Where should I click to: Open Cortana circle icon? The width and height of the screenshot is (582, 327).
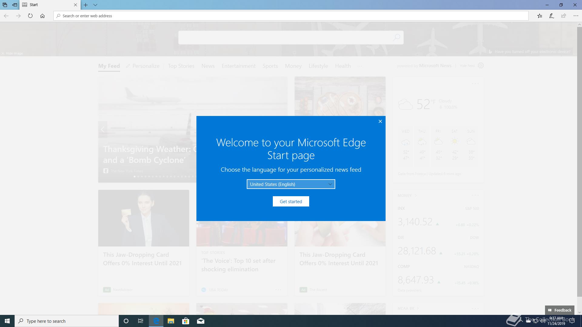pos(126,321)
